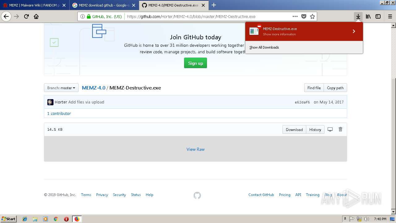
Task: Open the Firefox hamburger menu
Action: 390,16
